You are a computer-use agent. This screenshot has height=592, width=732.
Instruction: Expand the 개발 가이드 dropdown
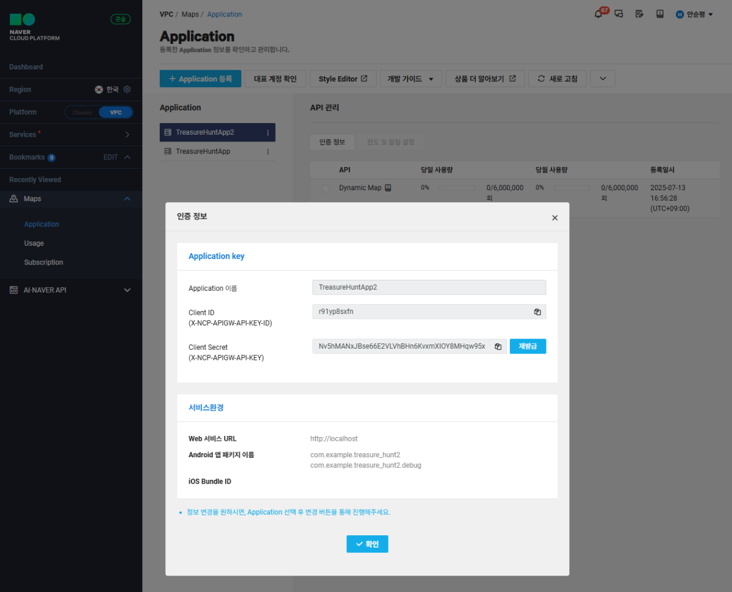pyautogui.click(x=411, y=79)
